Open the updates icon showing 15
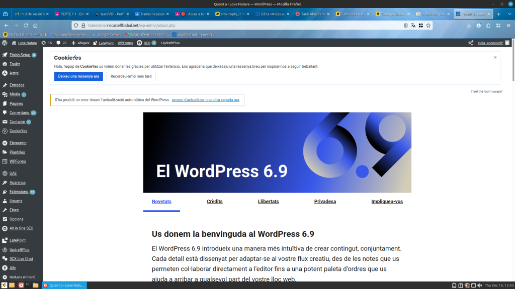The height and width of the screenshot is (289, 515). tap(46, 43)
